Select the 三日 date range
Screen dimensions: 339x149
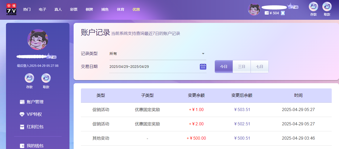coord(242,67)
